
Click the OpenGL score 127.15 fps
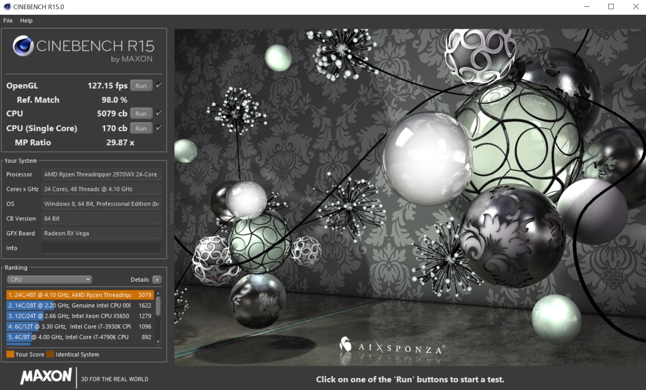(x=107, y=86)
